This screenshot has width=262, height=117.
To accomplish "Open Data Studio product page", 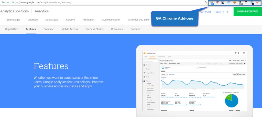I will point(52,20).
